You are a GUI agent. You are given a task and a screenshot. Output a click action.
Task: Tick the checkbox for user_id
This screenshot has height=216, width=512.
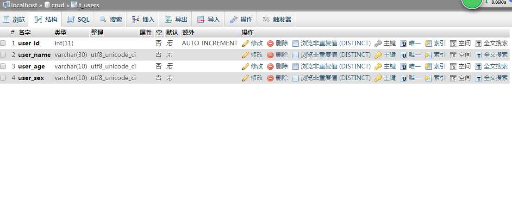click(x=3, y=43)
